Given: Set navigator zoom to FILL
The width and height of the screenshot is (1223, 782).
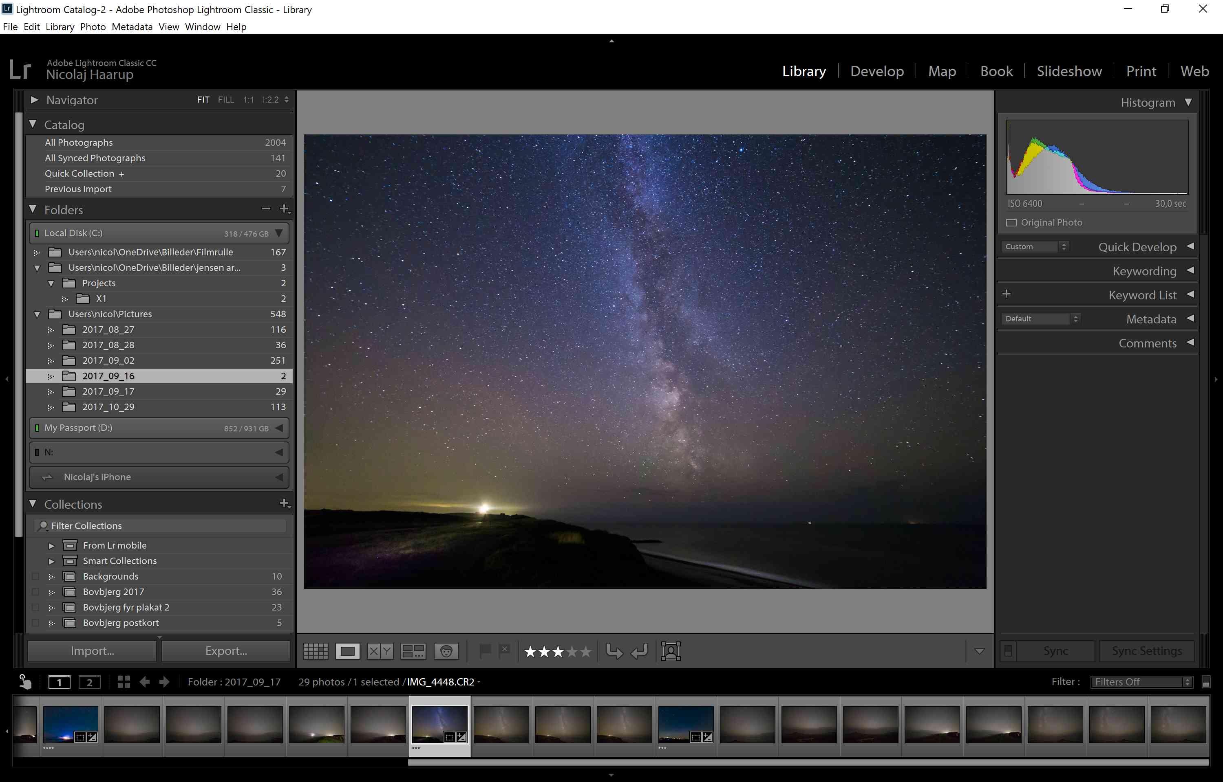Looking at the screenshot, I should click(226, 100).
